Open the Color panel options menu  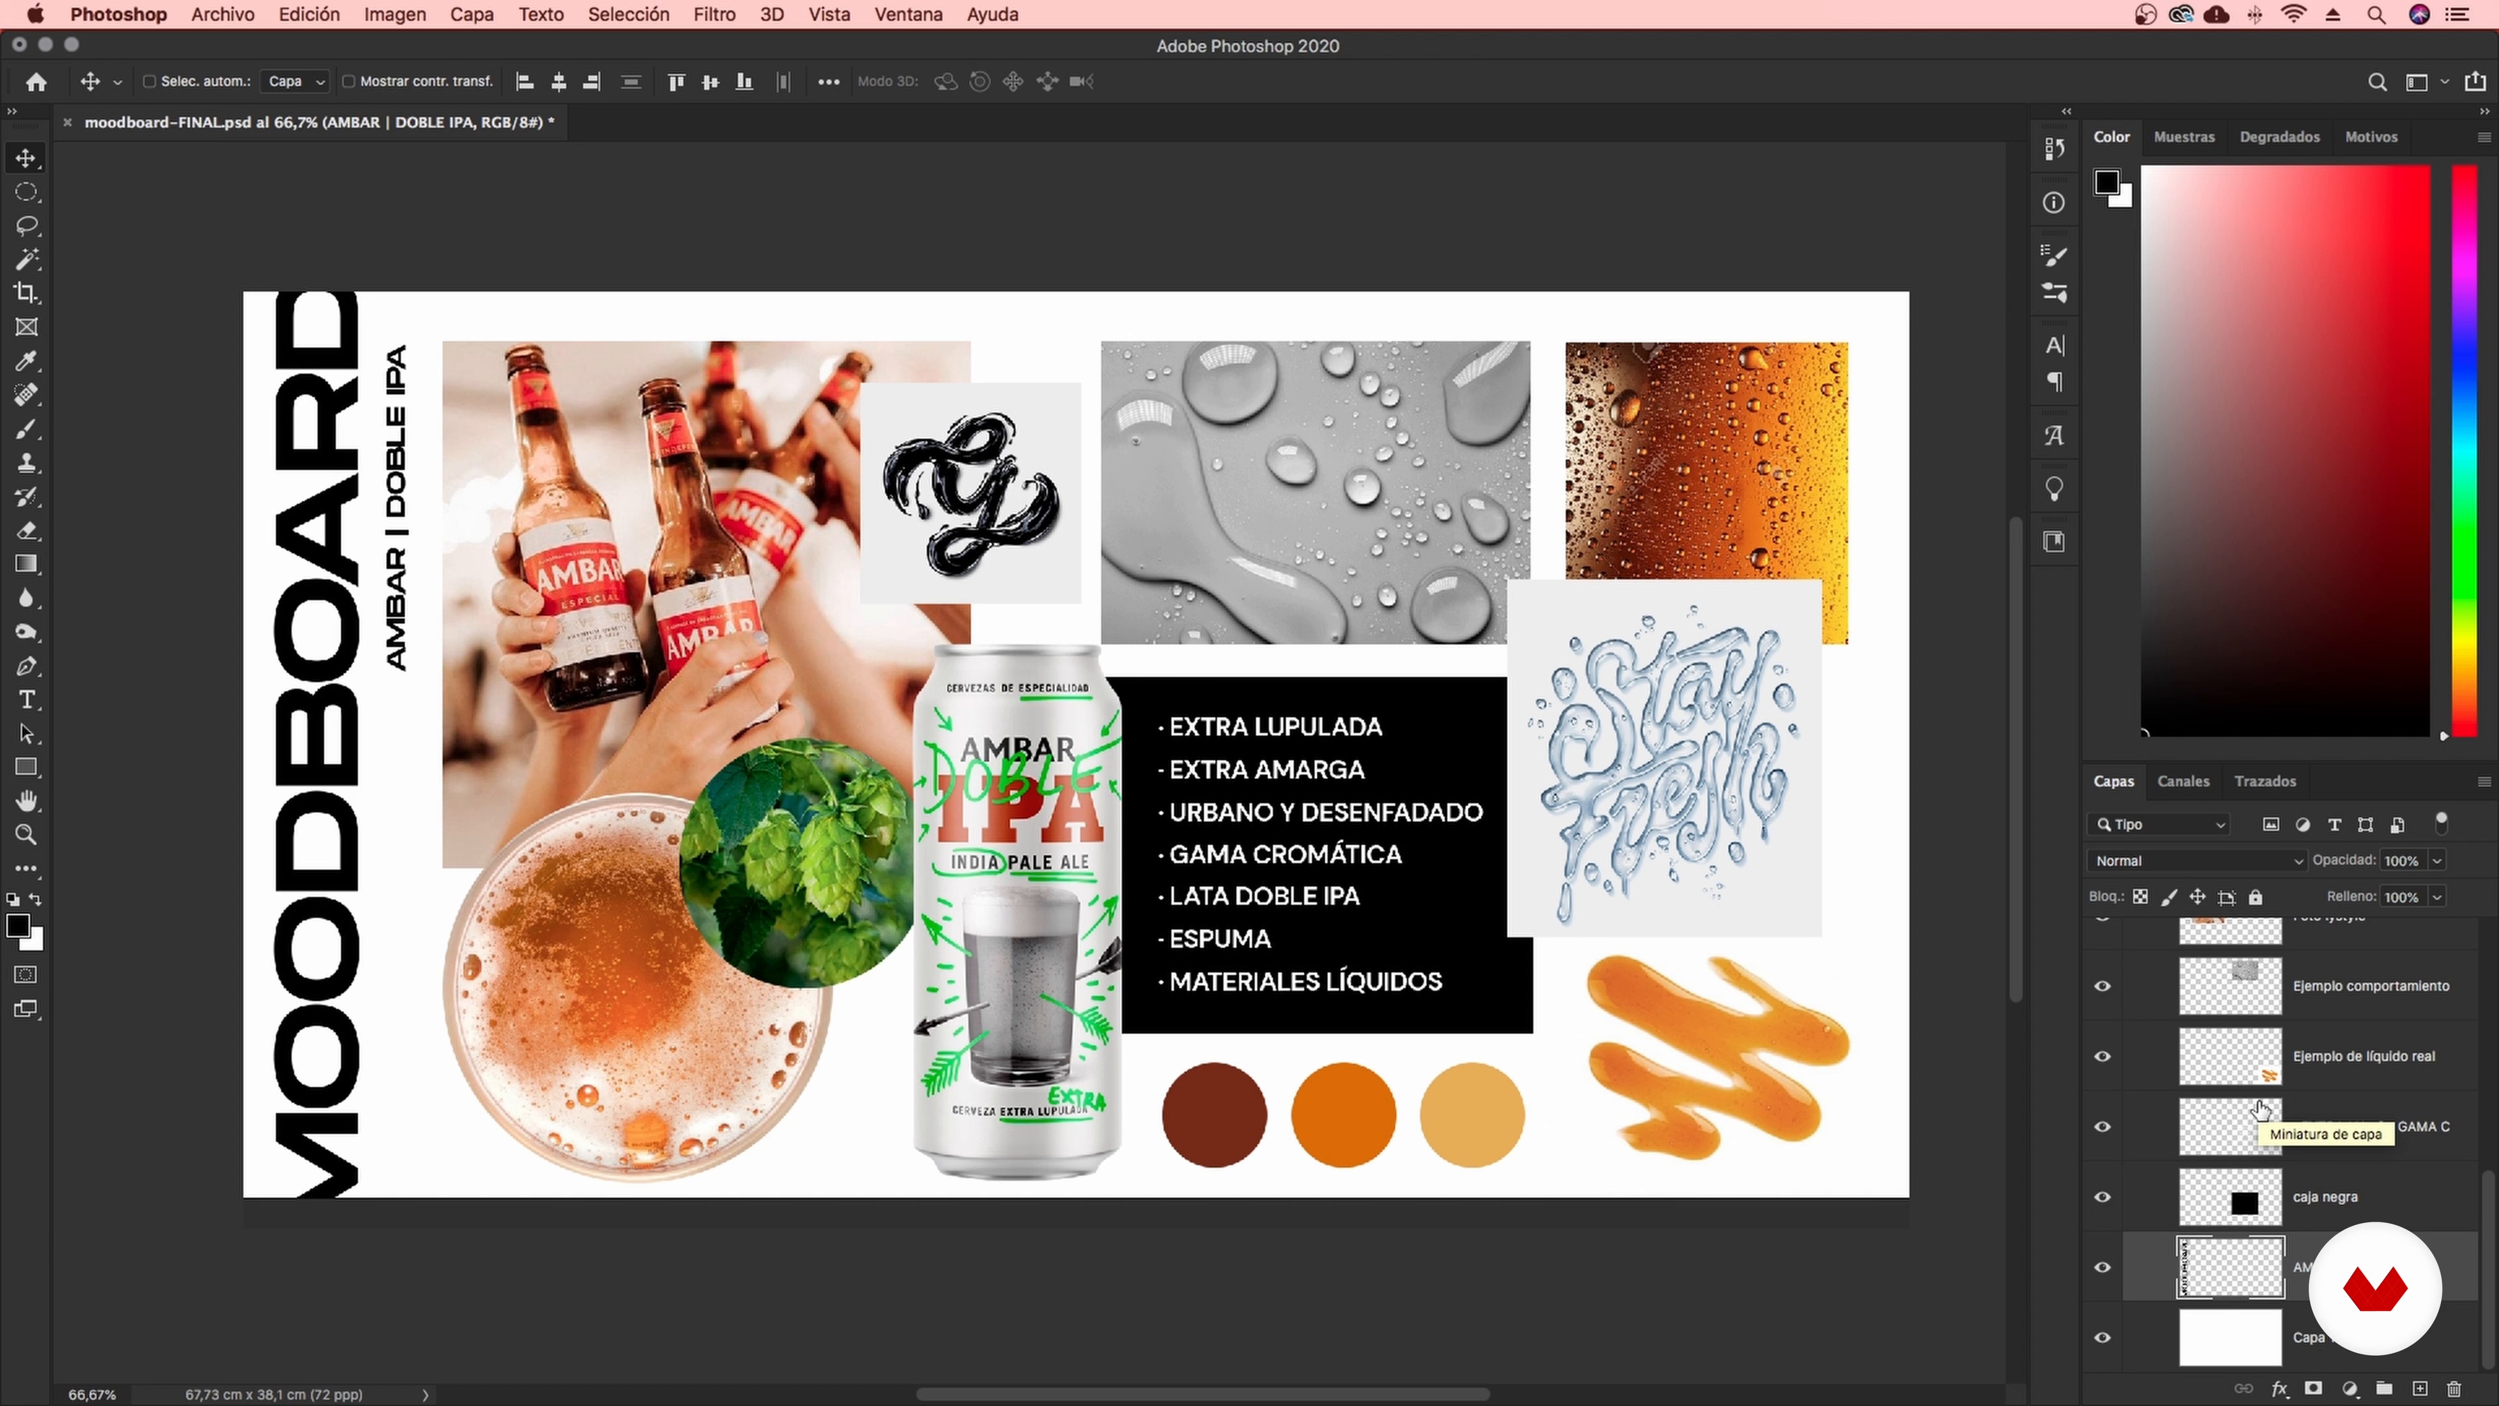[x=2483, y=138]
